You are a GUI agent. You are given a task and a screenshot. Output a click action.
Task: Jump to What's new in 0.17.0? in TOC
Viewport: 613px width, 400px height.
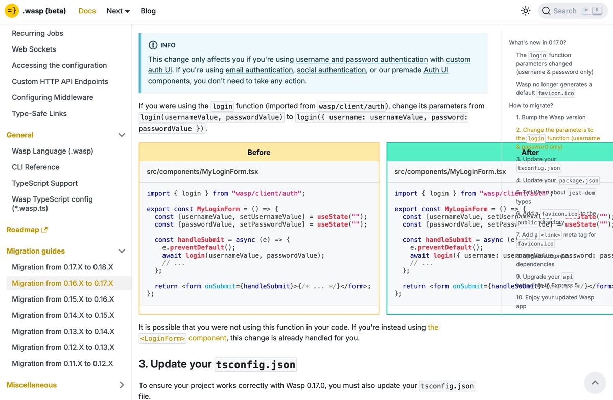point(537,43)
